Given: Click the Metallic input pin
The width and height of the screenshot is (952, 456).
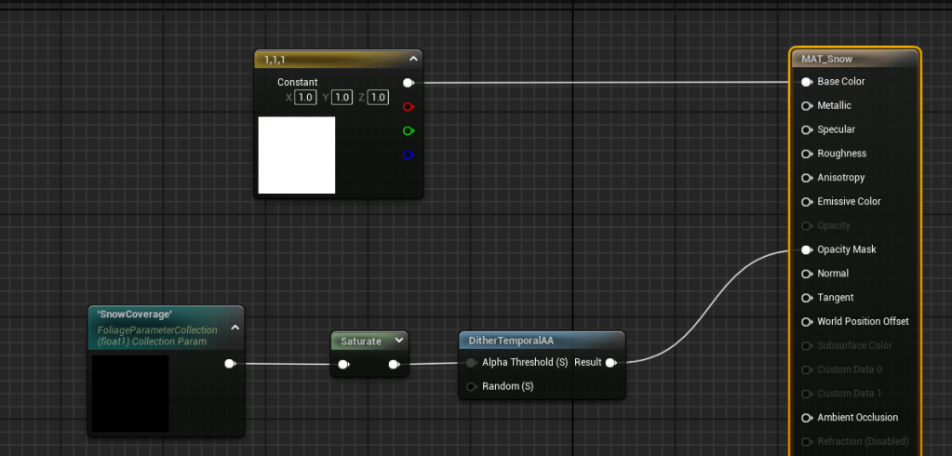Looking at the screenshot, I should [807, 106].
